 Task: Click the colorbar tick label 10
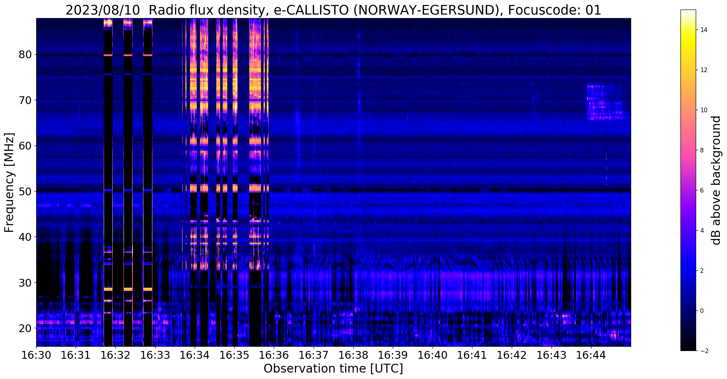point(703,110)
